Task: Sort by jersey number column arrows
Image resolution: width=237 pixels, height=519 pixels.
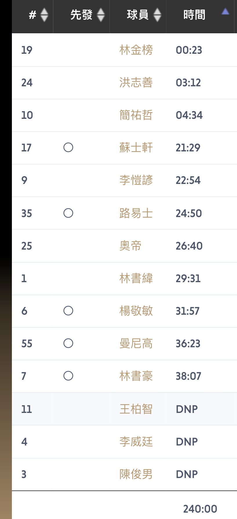Action: pyautogui.click(x=44, y=15)
